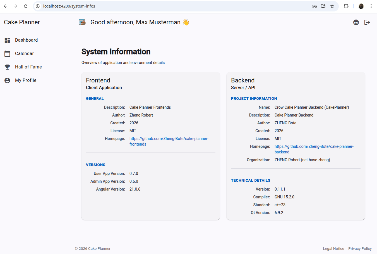Open the browser extensions puzzle icon
377x254 pixels.
tap(346, 6)
